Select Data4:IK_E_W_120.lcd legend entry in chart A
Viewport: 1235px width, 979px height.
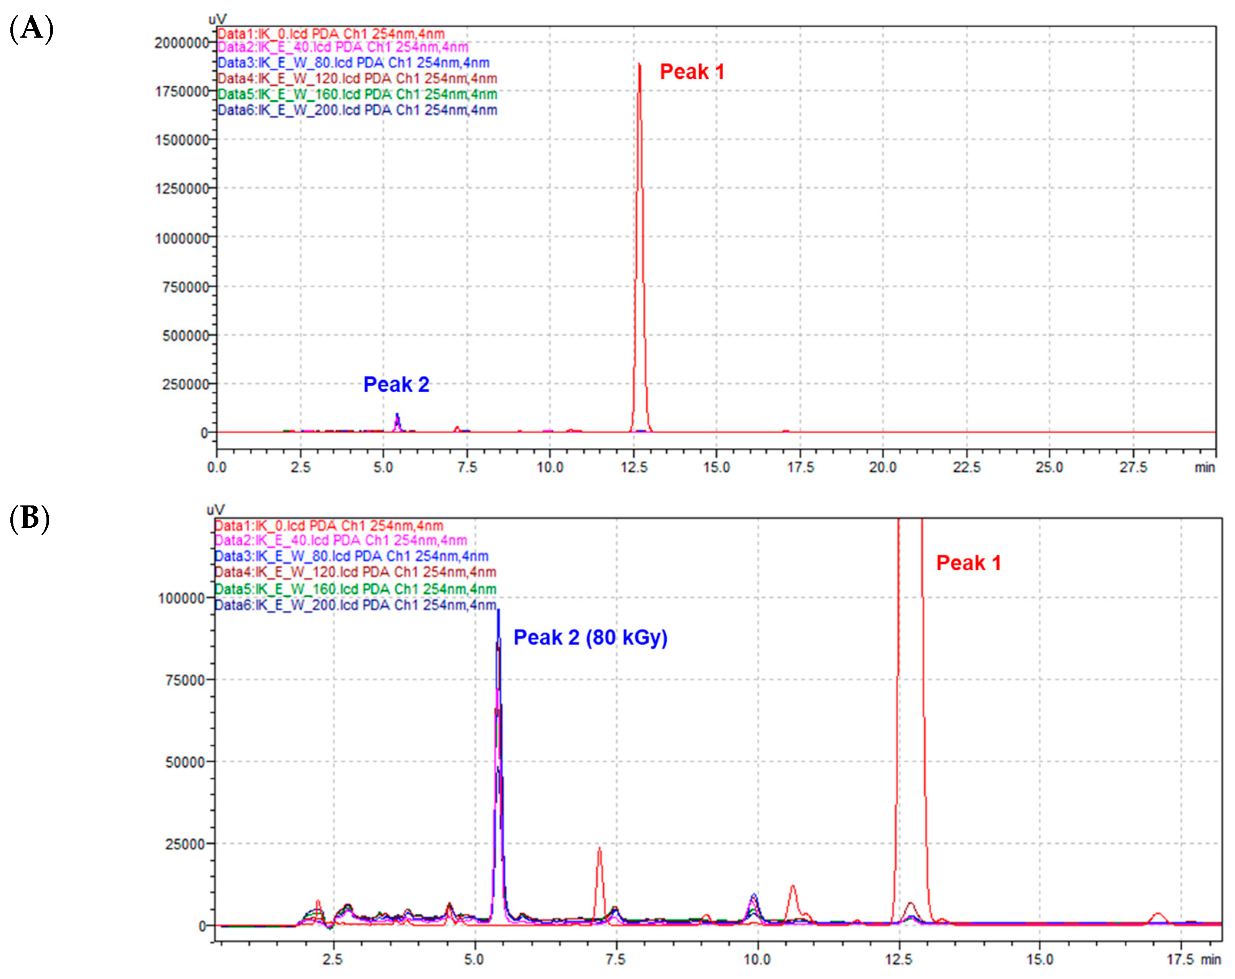(x=357, y=78)
